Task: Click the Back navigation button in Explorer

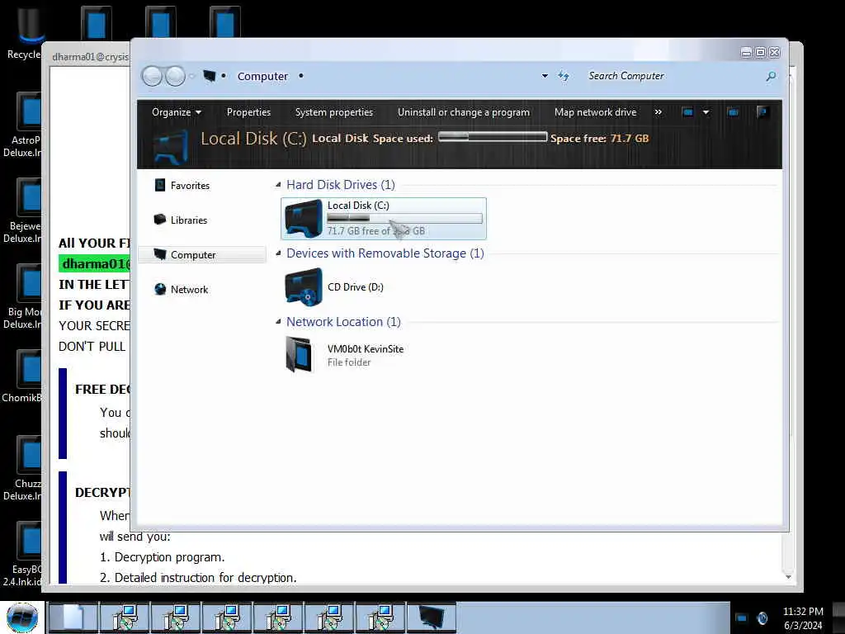Action: coord(152,76)
